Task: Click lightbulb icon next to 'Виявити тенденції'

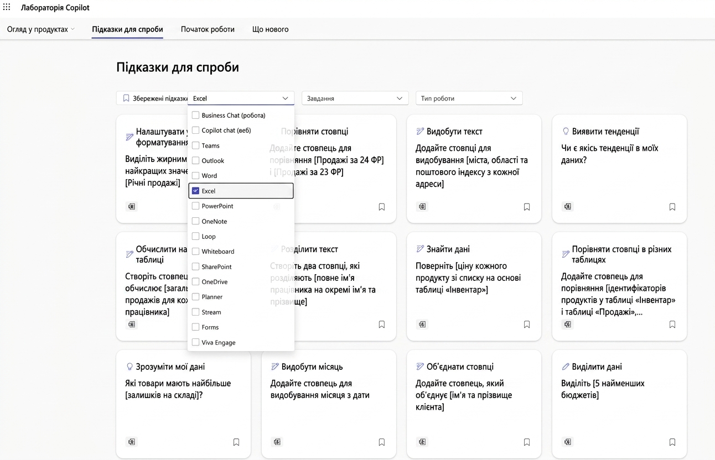Action: pos(566,132)
